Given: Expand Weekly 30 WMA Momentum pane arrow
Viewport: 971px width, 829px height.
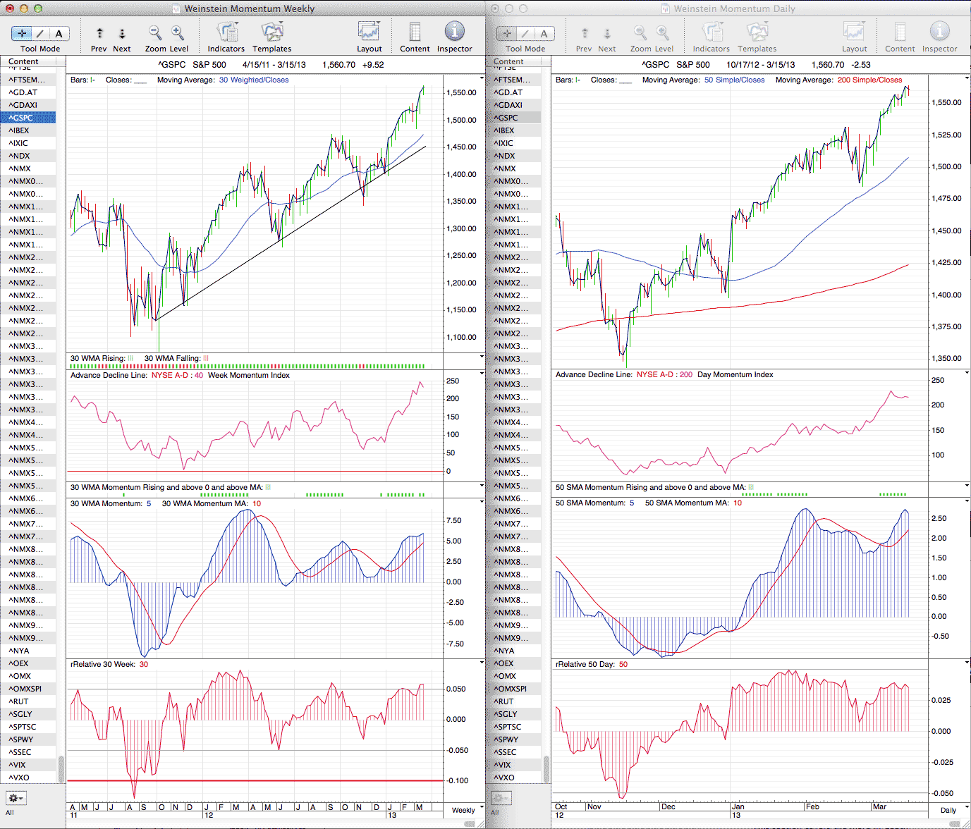Looking at the screenshot, I should pyautogui.click(x=482, y=502).
